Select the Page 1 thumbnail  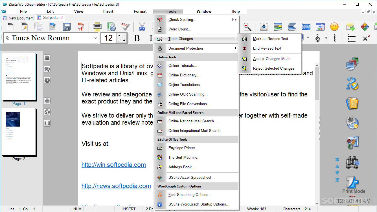click(x=19, y=77)
